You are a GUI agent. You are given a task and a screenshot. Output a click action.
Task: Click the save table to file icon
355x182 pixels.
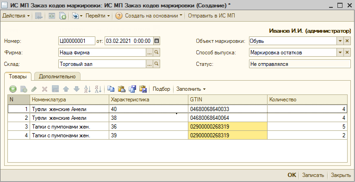[132, 89]
